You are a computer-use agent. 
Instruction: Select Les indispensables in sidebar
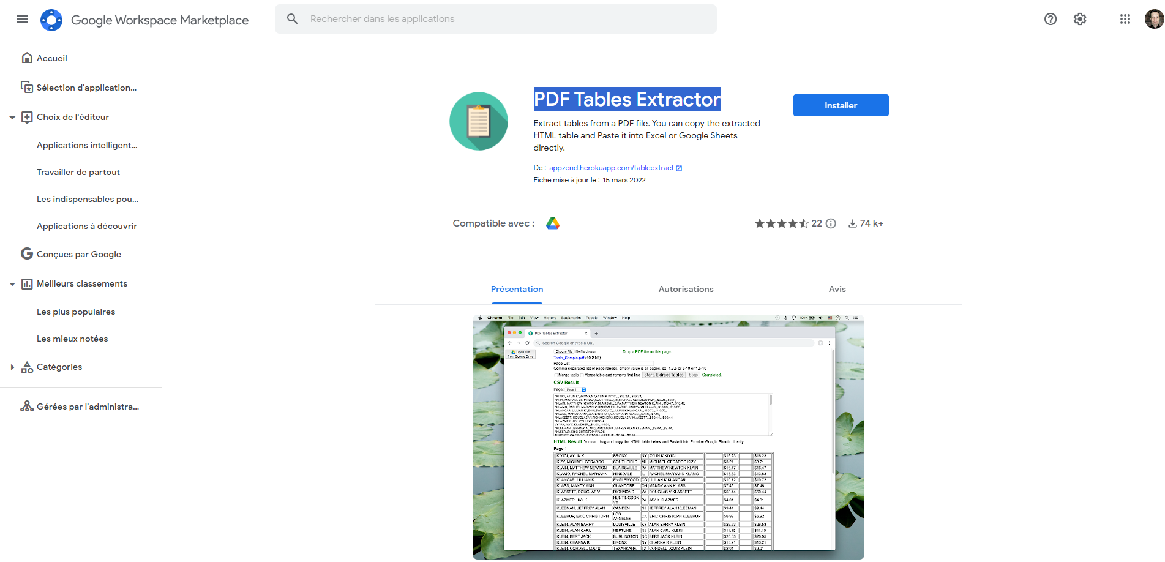88,199
